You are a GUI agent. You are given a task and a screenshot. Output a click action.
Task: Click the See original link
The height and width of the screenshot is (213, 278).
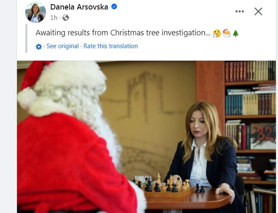[63, 46]
